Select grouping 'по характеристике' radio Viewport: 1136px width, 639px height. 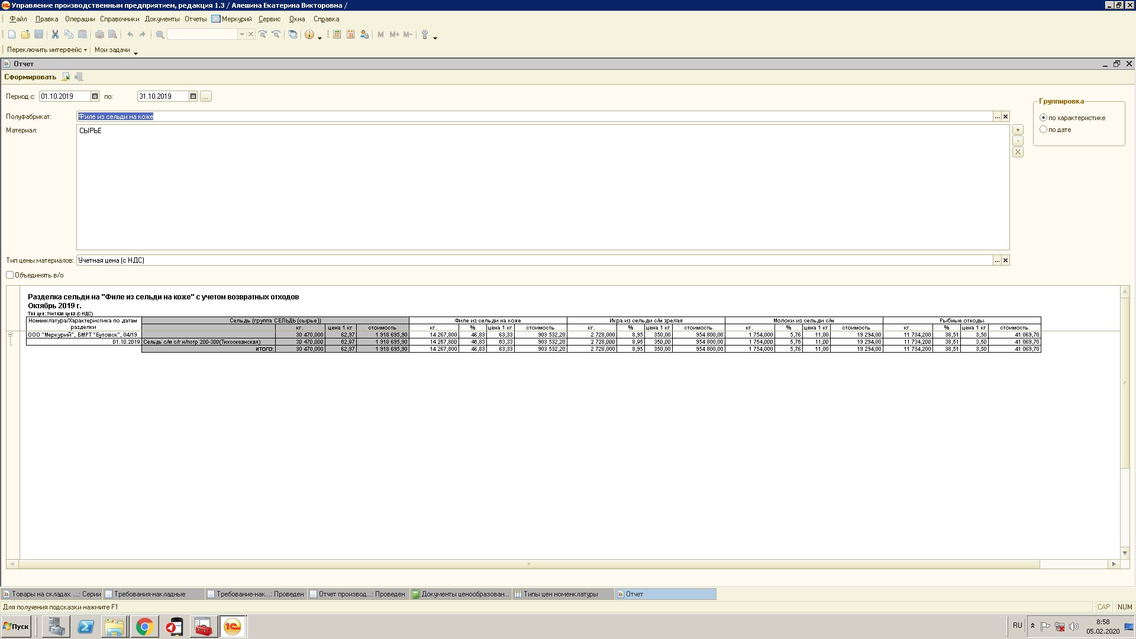tap(1044, 118)
